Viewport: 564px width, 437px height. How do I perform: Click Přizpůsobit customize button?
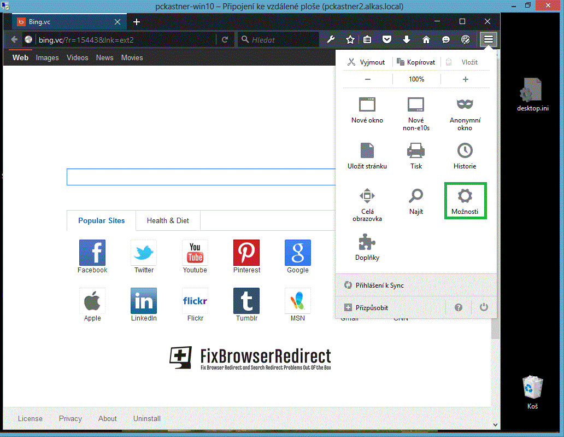[367, 308]
